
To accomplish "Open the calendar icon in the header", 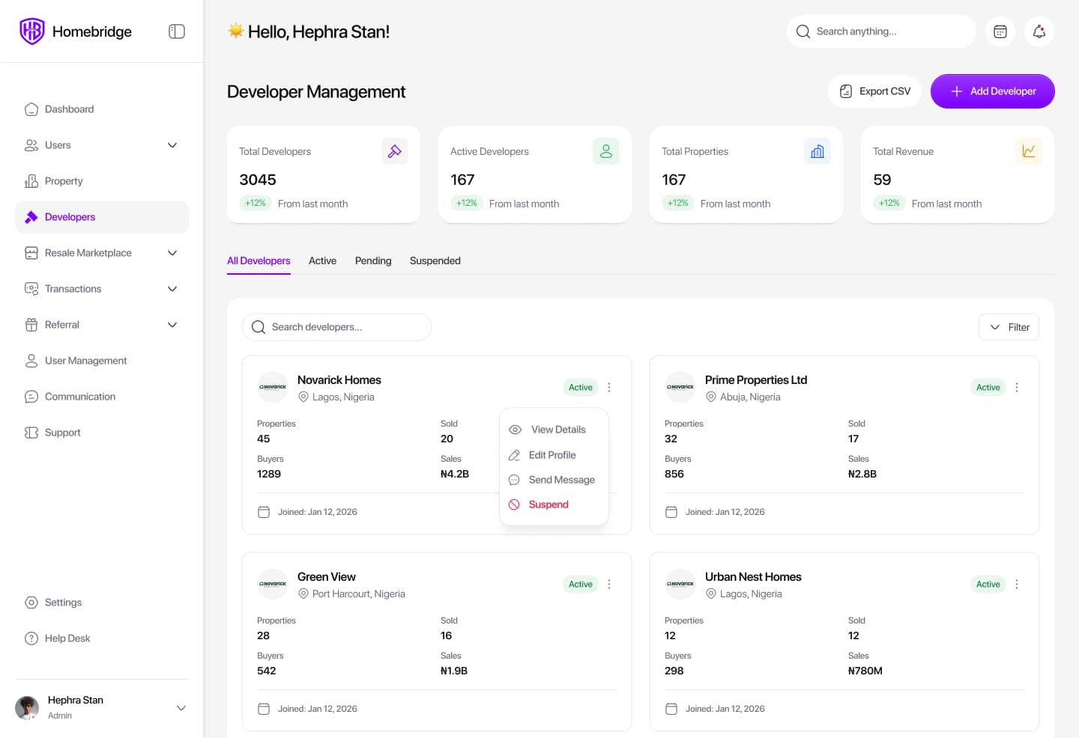I will pyautogui.click(x=1000, y=31).
